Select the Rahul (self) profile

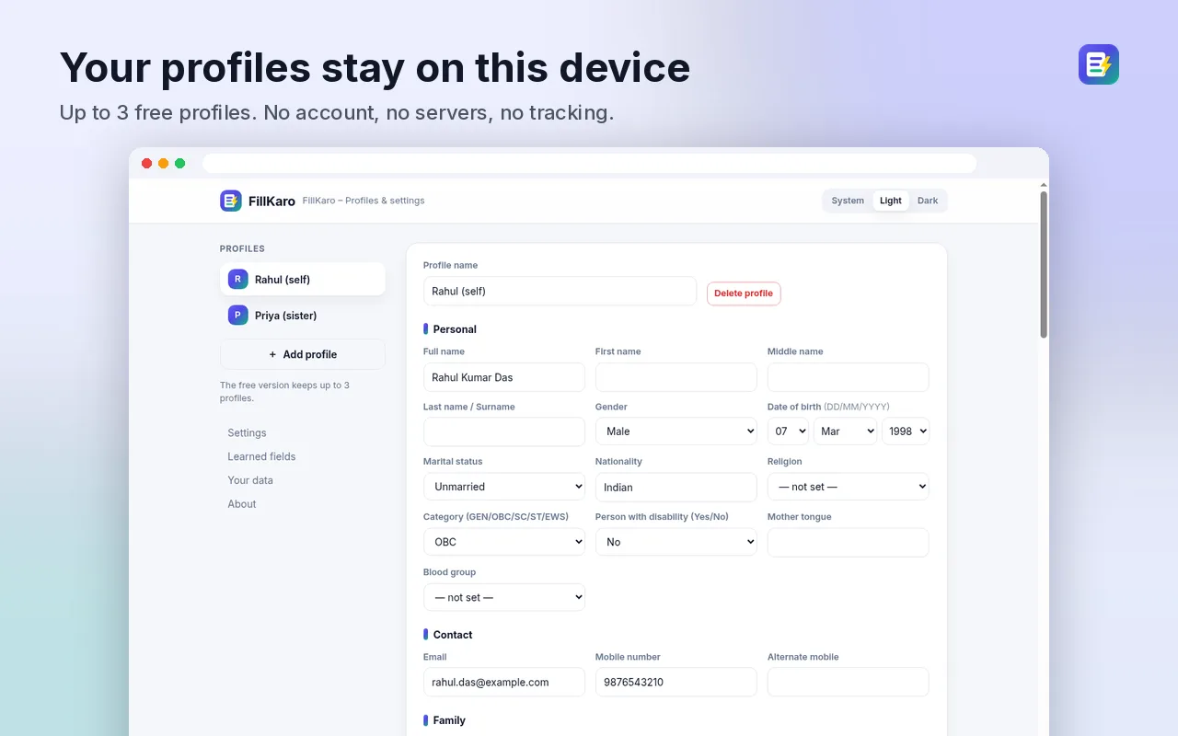coord(303,280)
